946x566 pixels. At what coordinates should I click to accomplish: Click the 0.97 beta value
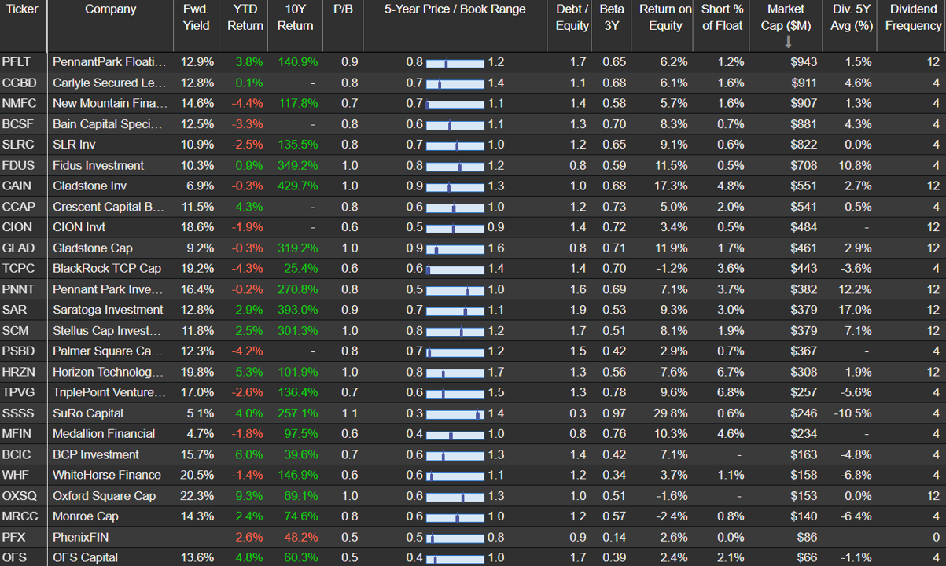pos(613,413)
